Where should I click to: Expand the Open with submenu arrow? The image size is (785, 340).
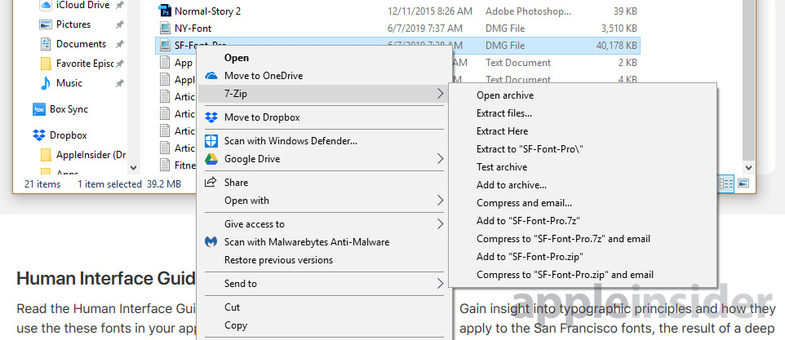441,201
